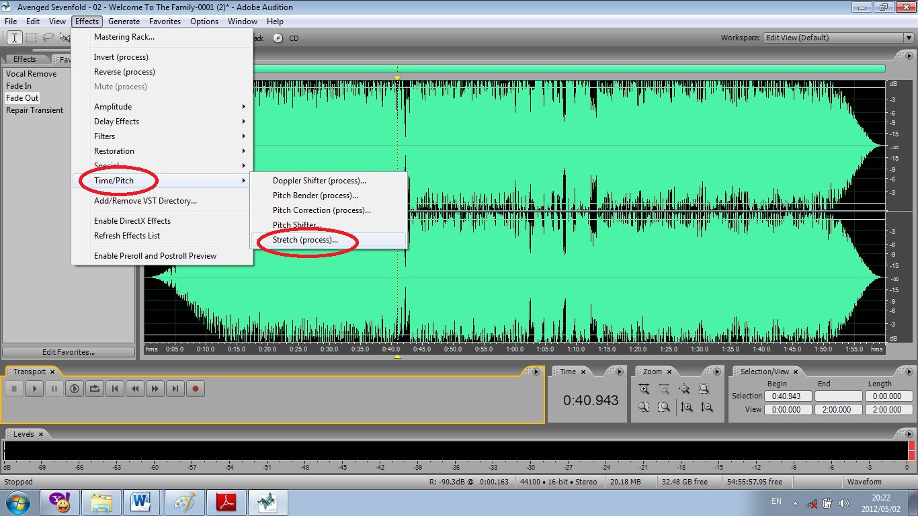918x516 pixels.
Task: Toggle Enable Preroll and Postroll Preview
Action: coord(162,256)
